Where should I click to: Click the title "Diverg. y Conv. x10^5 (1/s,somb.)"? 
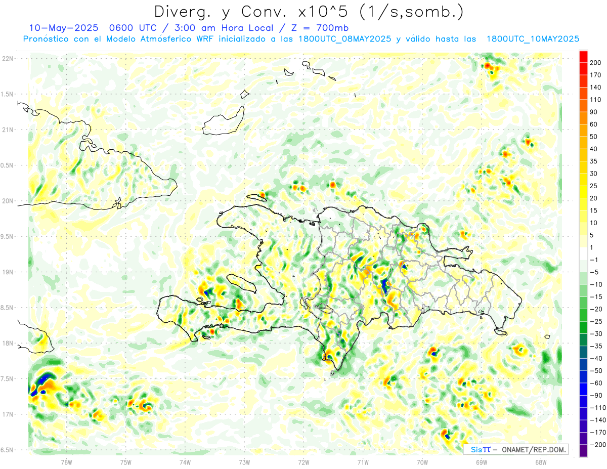pyautogui.click(x=309, y=12)
